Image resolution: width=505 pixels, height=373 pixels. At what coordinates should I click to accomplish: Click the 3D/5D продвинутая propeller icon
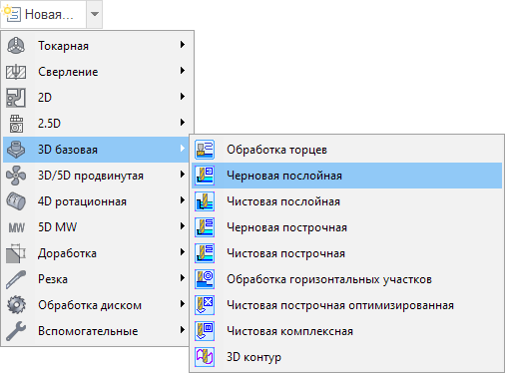(x=16, y=176)
